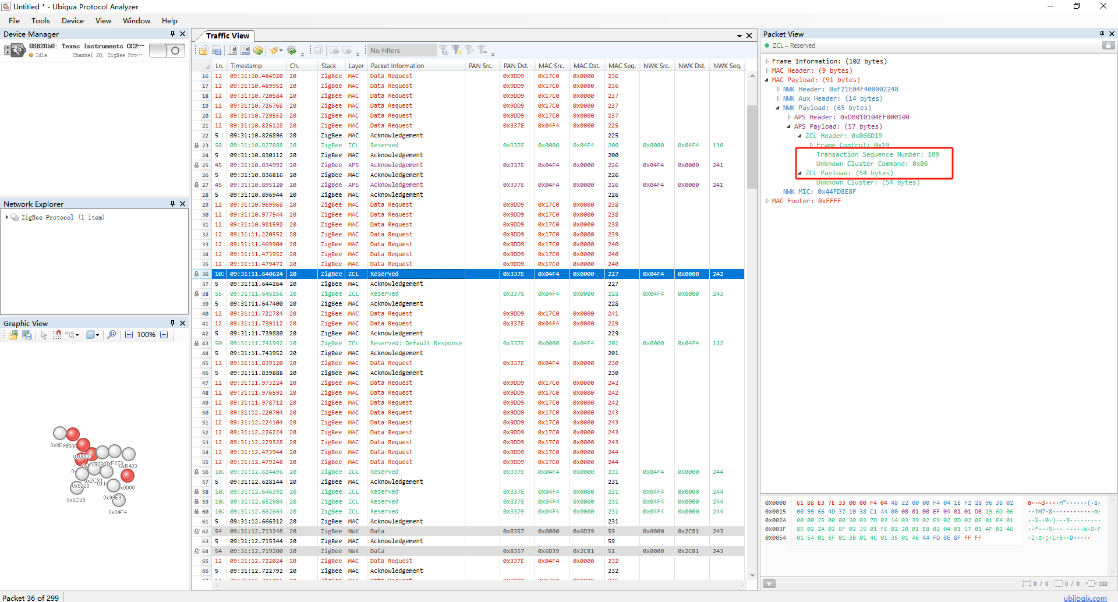Click the remove filter funnel icon

click(482, 51)
